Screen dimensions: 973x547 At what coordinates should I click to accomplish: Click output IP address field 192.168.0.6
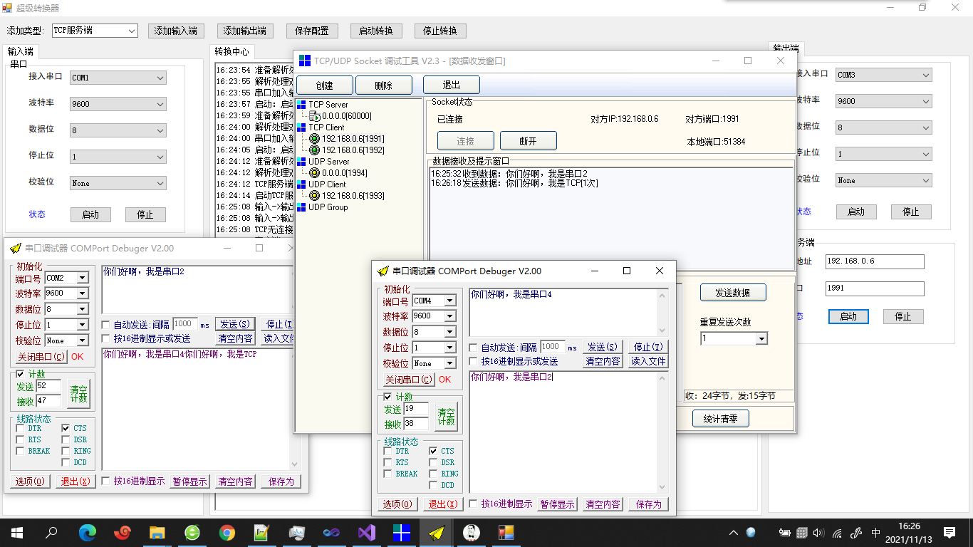[875, 261]
